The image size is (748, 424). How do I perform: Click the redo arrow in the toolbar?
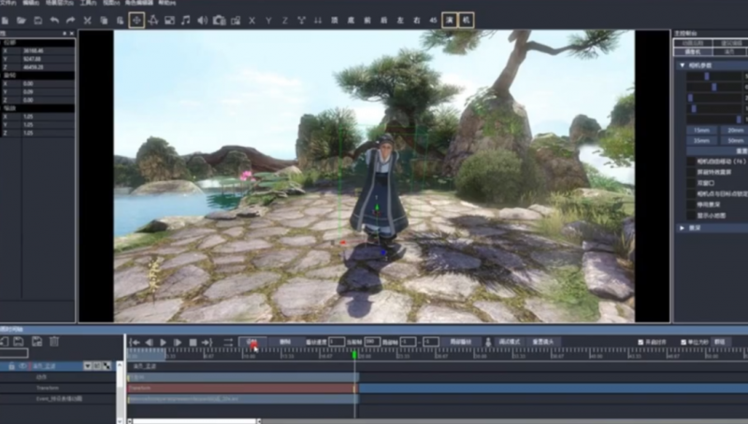click(70, 20)
